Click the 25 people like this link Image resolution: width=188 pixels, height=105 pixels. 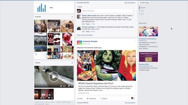[83, 3]
